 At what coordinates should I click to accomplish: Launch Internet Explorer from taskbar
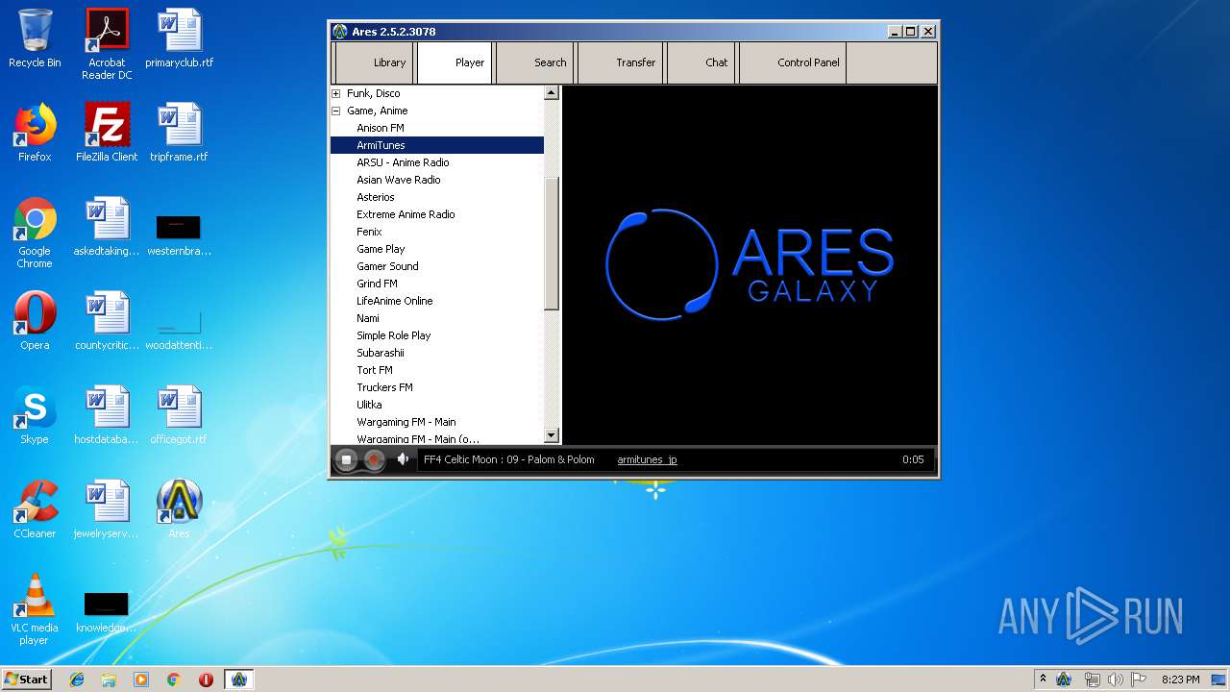point(77,679)
